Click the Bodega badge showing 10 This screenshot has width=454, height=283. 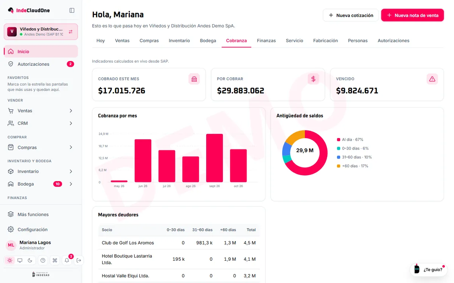[x=58, y=184]
